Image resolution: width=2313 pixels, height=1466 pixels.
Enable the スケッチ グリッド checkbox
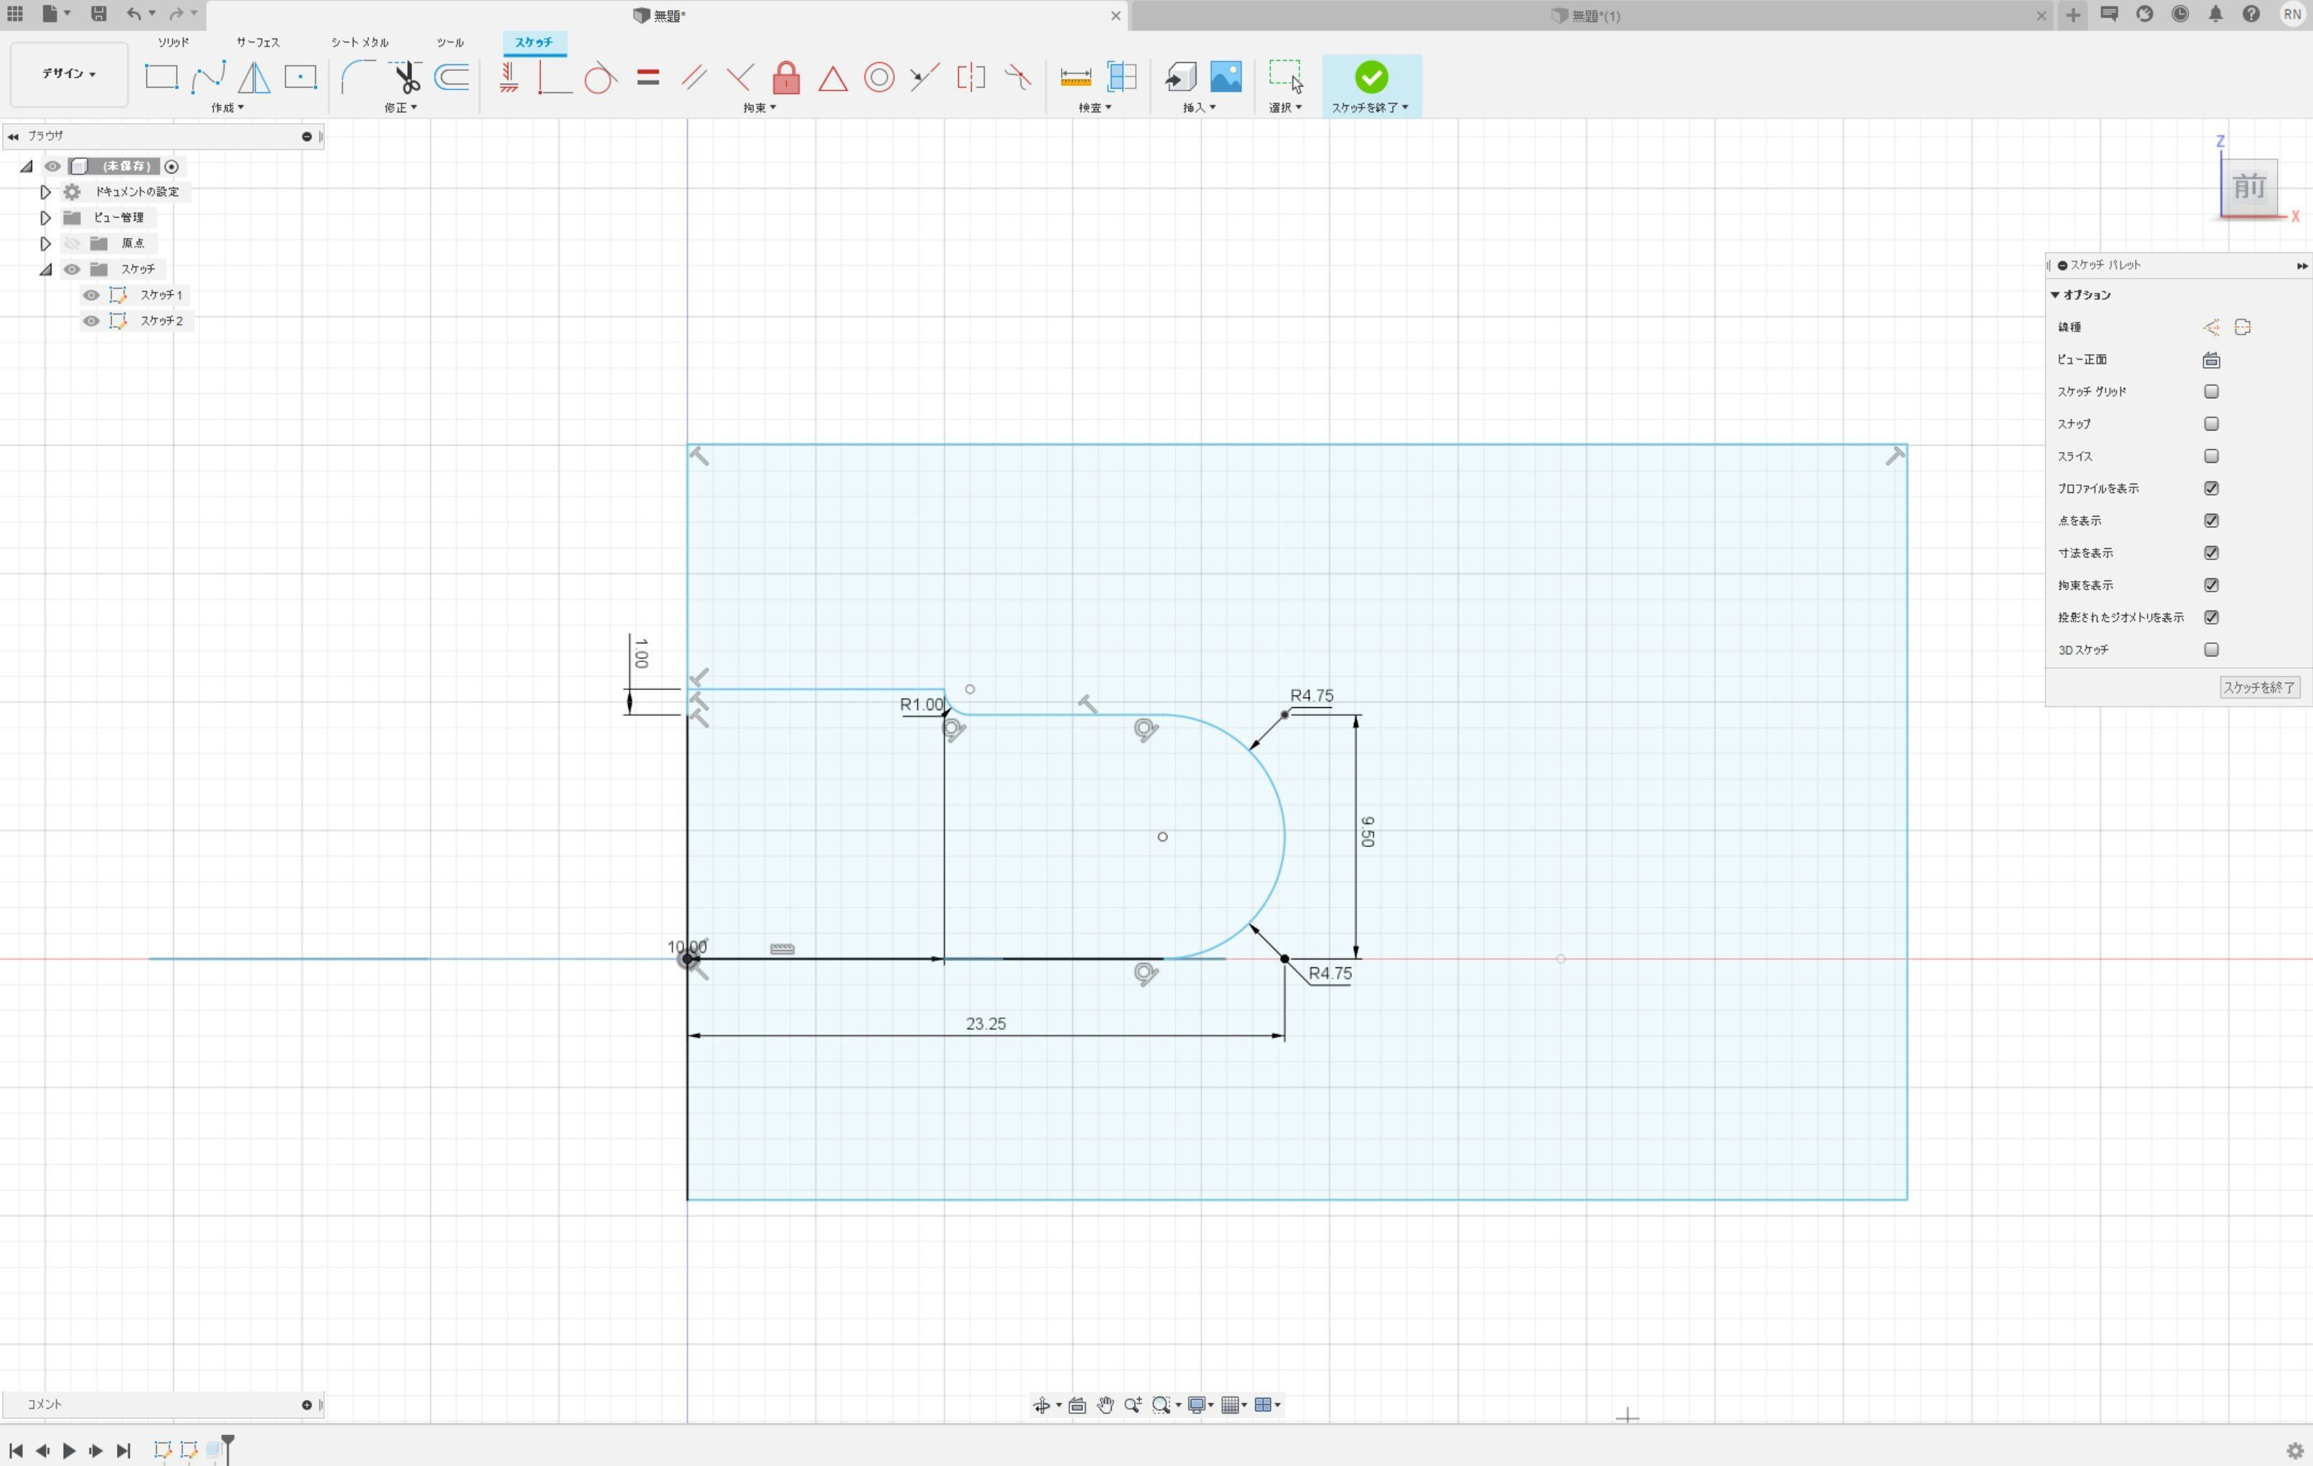tap(2211, 392)
